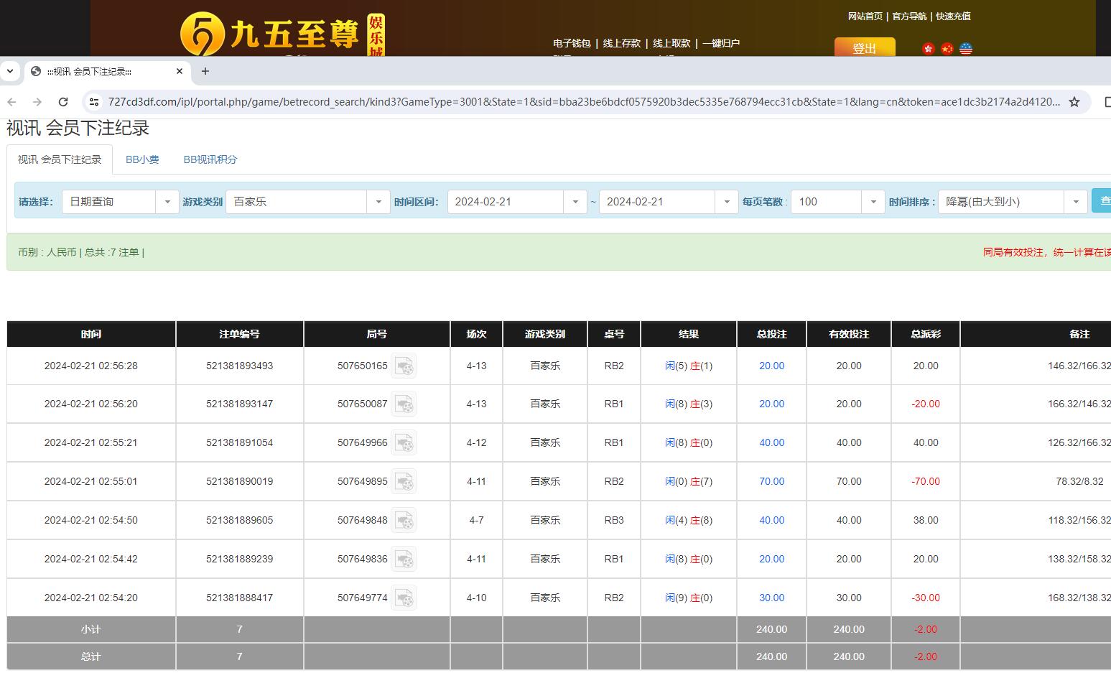This screenshot has height=673, width=1111.
Task: Switch to BB小费 tab
Action: (x=142, y=159)
